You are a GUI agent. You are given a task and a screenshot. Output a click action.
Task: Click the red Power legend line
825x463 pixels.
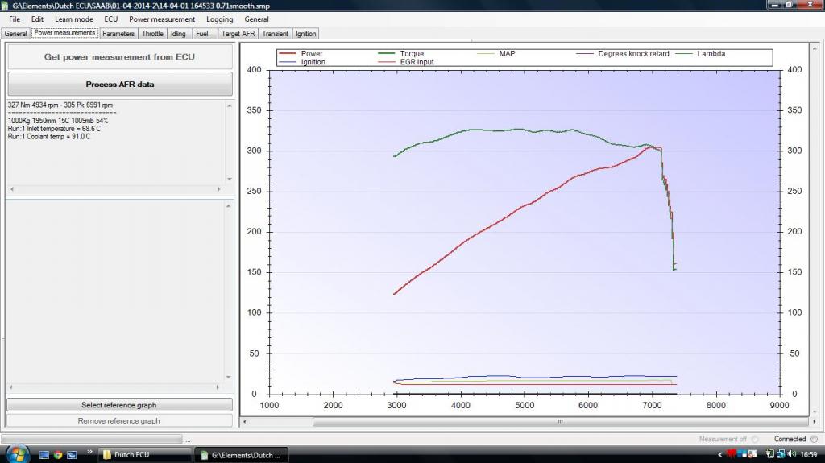(288, 54)
